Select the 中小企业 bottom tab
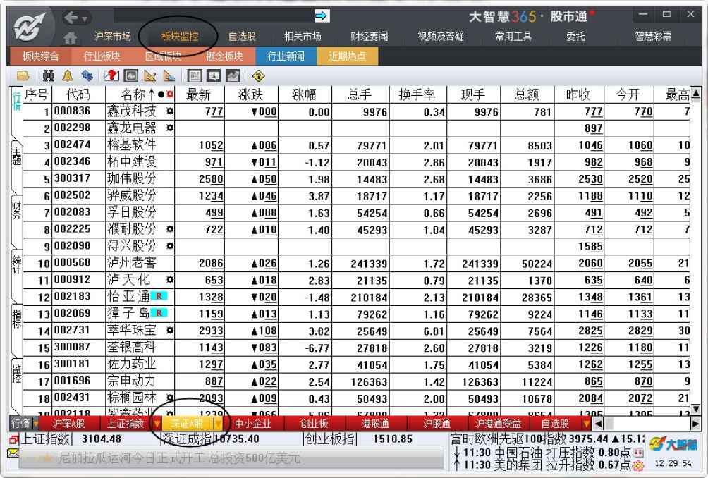The image size is (708, 478). pyautogui.click(x=253, y=424)
